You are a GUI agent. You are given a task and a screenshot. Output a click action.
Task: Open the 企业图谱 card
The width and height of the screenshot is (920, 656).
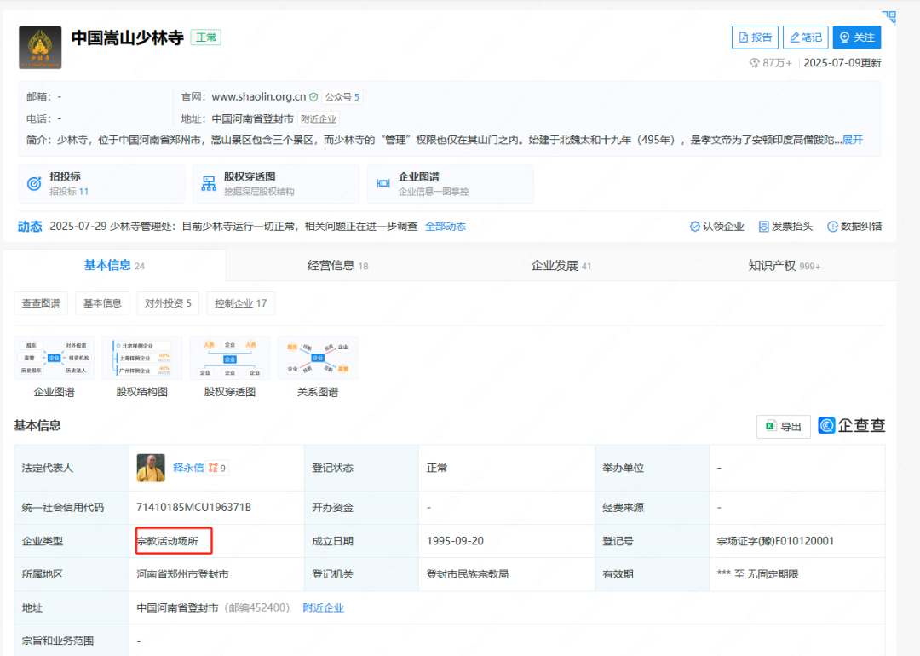pyautogui.click(x=450, y=184)
